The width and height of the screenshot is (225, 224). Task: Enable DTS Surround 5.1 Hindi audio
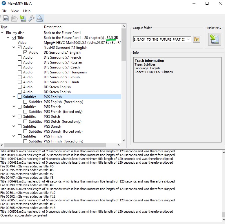[x=19, y=82]
